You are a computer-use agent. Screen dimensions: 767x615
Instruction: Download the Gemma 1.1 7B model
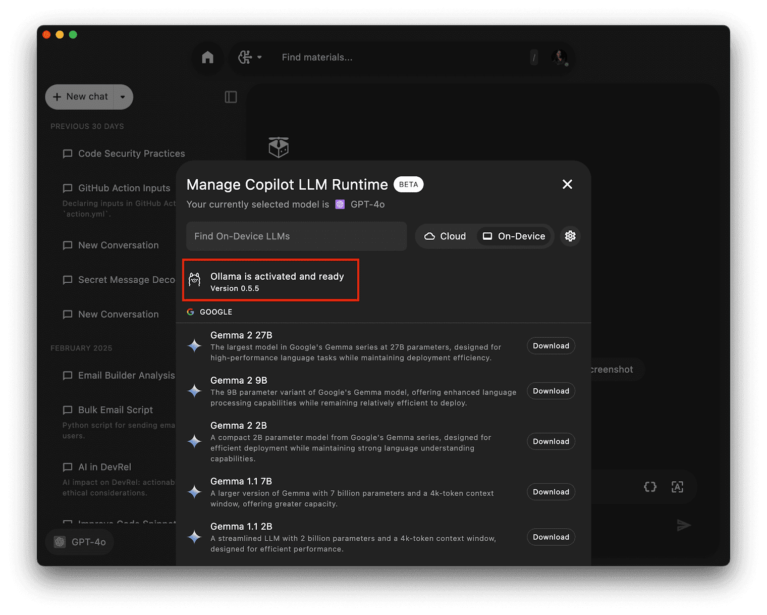(x=551, y=492)
